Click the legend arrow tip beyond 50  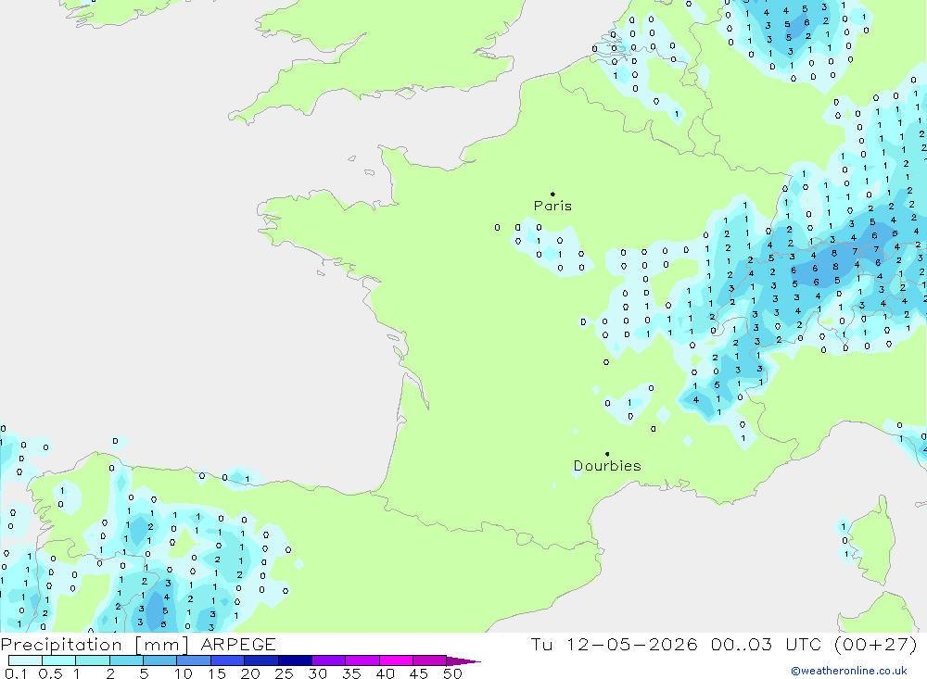click(464, 660)
